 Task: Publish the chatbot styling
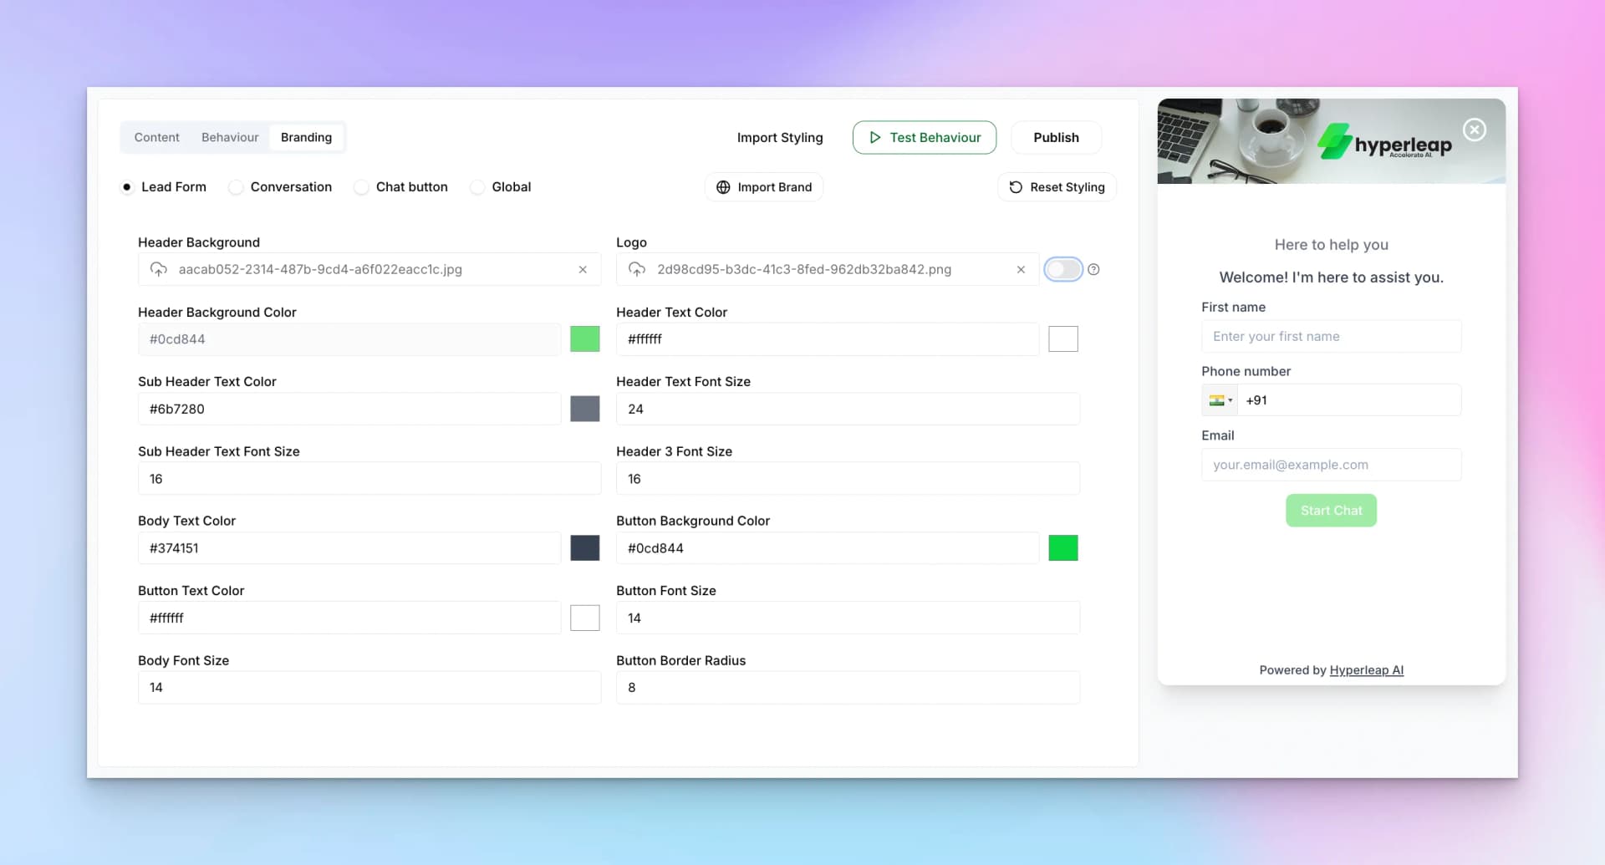(x=1056, y=137)
